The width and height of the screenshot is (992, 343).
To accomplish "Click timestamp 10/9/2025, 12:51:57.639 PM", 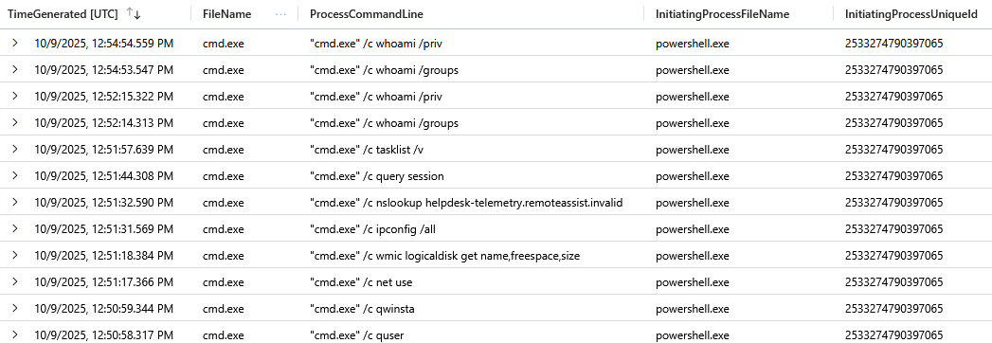I will (104, 150).
